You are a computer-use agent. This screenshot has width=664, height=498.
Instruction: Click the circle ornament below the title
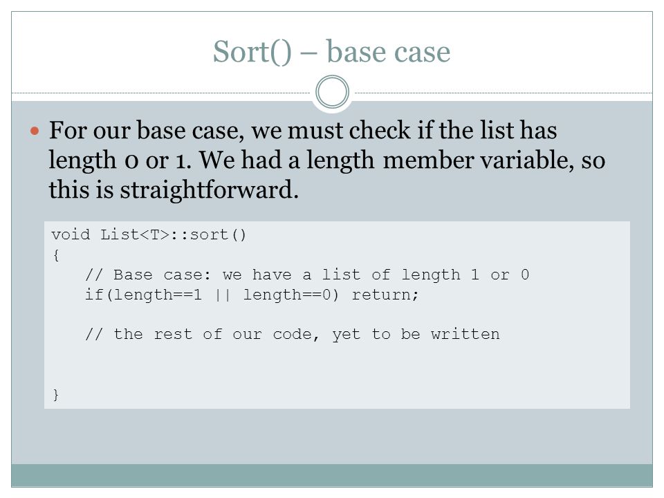click(x=333, y=92)
